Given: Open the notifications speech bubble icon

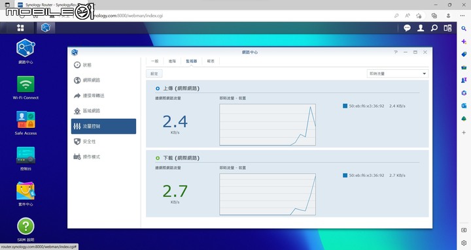Looking at the screenshot, I should pyautogui.click(x=407, y=28).
